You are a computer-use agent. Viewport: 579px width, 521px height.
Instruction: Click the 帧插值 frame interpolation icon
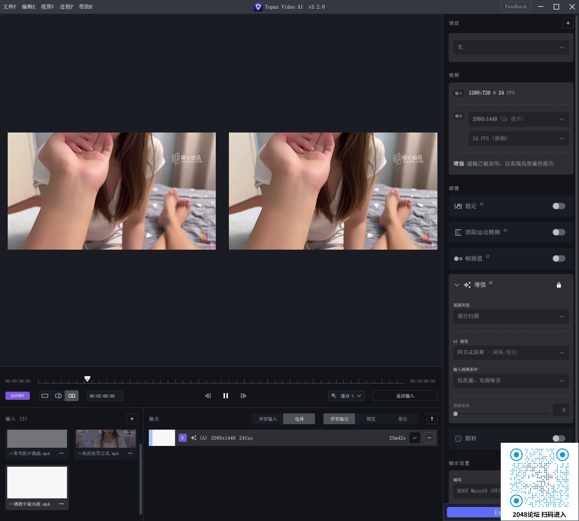pos(458,259)
